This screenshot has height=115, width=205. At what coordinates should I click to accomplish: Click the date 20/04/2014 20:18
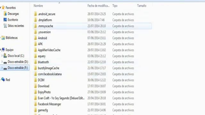tap(97, 98)
